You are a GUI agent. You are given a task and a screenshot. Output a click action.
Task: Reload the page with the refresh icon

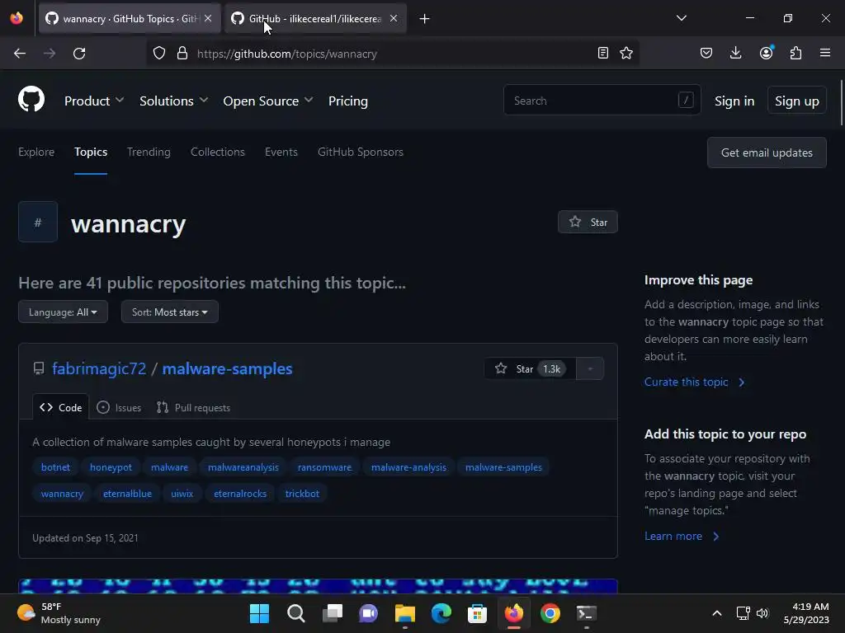(79, 54)
